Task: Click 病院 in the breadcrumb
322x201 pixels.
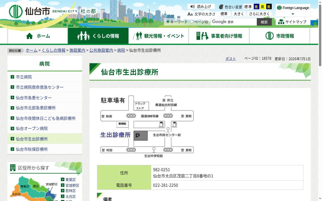Action: 121,50
